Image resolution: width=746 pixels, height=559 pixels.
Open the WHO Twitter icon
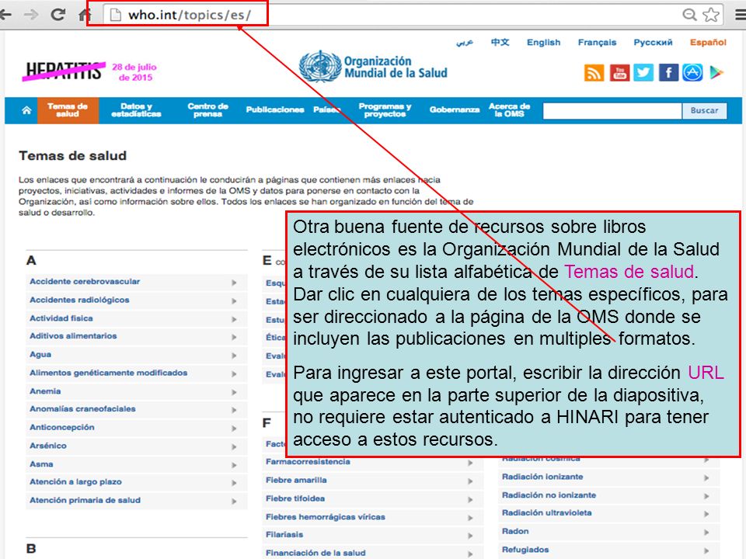(x=643, y=73)
